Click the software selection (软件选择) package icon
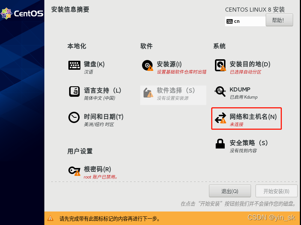301x225 pixels. [x=148, y=93]
